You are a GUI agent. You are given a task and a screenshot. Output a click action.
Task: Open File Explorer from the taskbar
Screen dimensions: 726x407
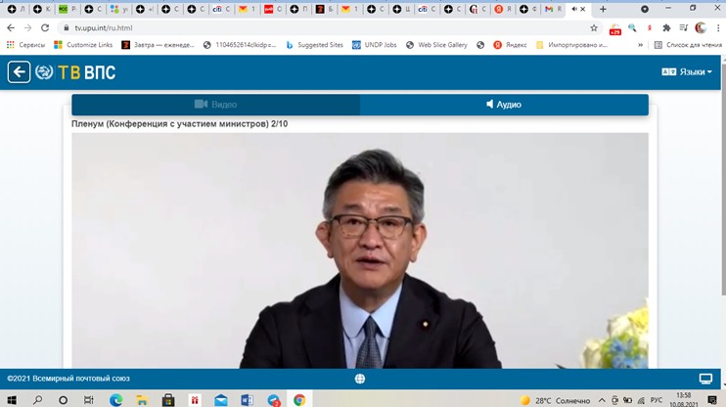point(142,399)
